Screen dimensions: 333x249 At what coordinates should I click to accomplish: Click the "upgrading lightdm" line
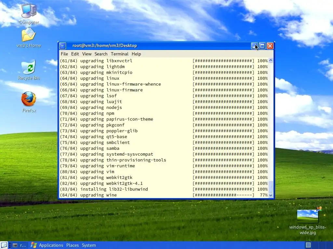point(164,67)
